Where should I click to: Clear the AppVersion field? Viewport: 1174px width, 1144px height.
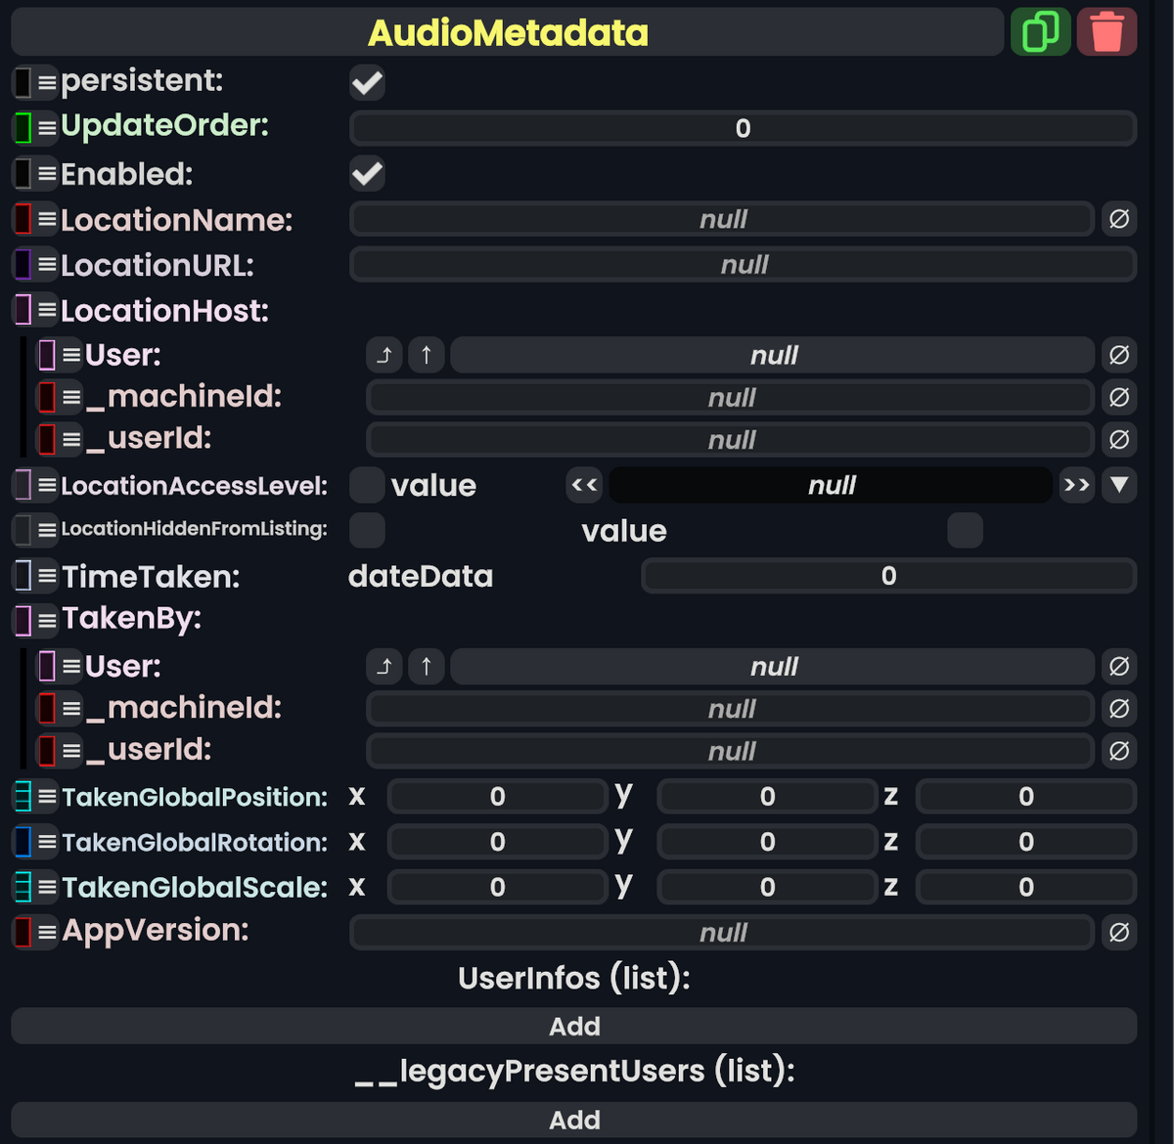click(1119, 933)
